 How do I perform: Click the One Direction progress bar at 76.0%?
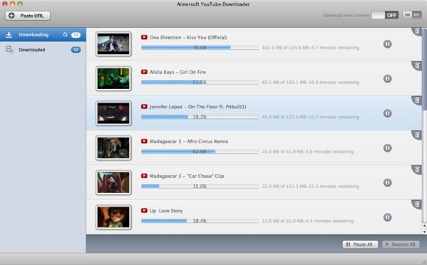pos(200,48)
